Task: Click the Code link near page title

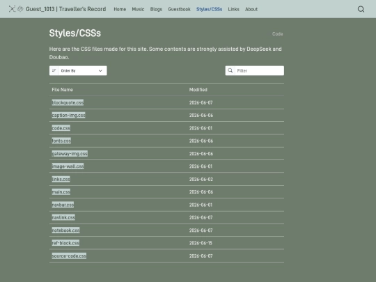Action: pyautogui.click(x=277, y=34)
